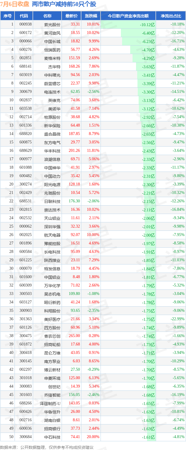Image resolution: width=186 pixels, height=450 pixels.
Task: Click 中石科技 change value 20.00%
Action: tap(93, 437)
